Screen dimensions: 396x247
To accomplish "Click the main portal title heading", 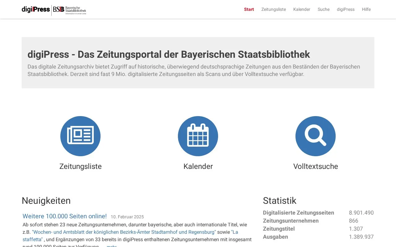I will 169,54.
